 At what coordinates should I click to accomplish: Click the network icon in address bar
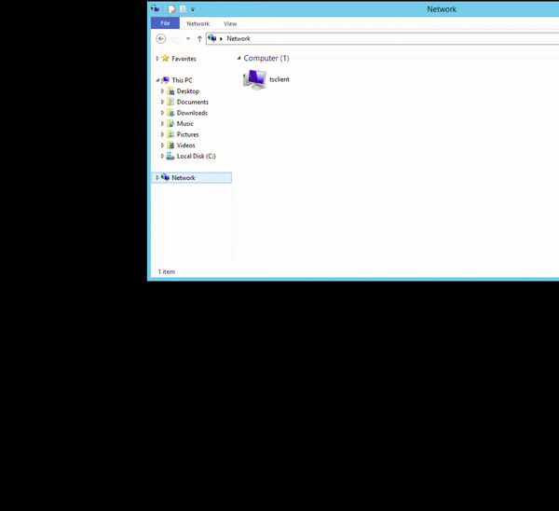click(x=212, y=38)
